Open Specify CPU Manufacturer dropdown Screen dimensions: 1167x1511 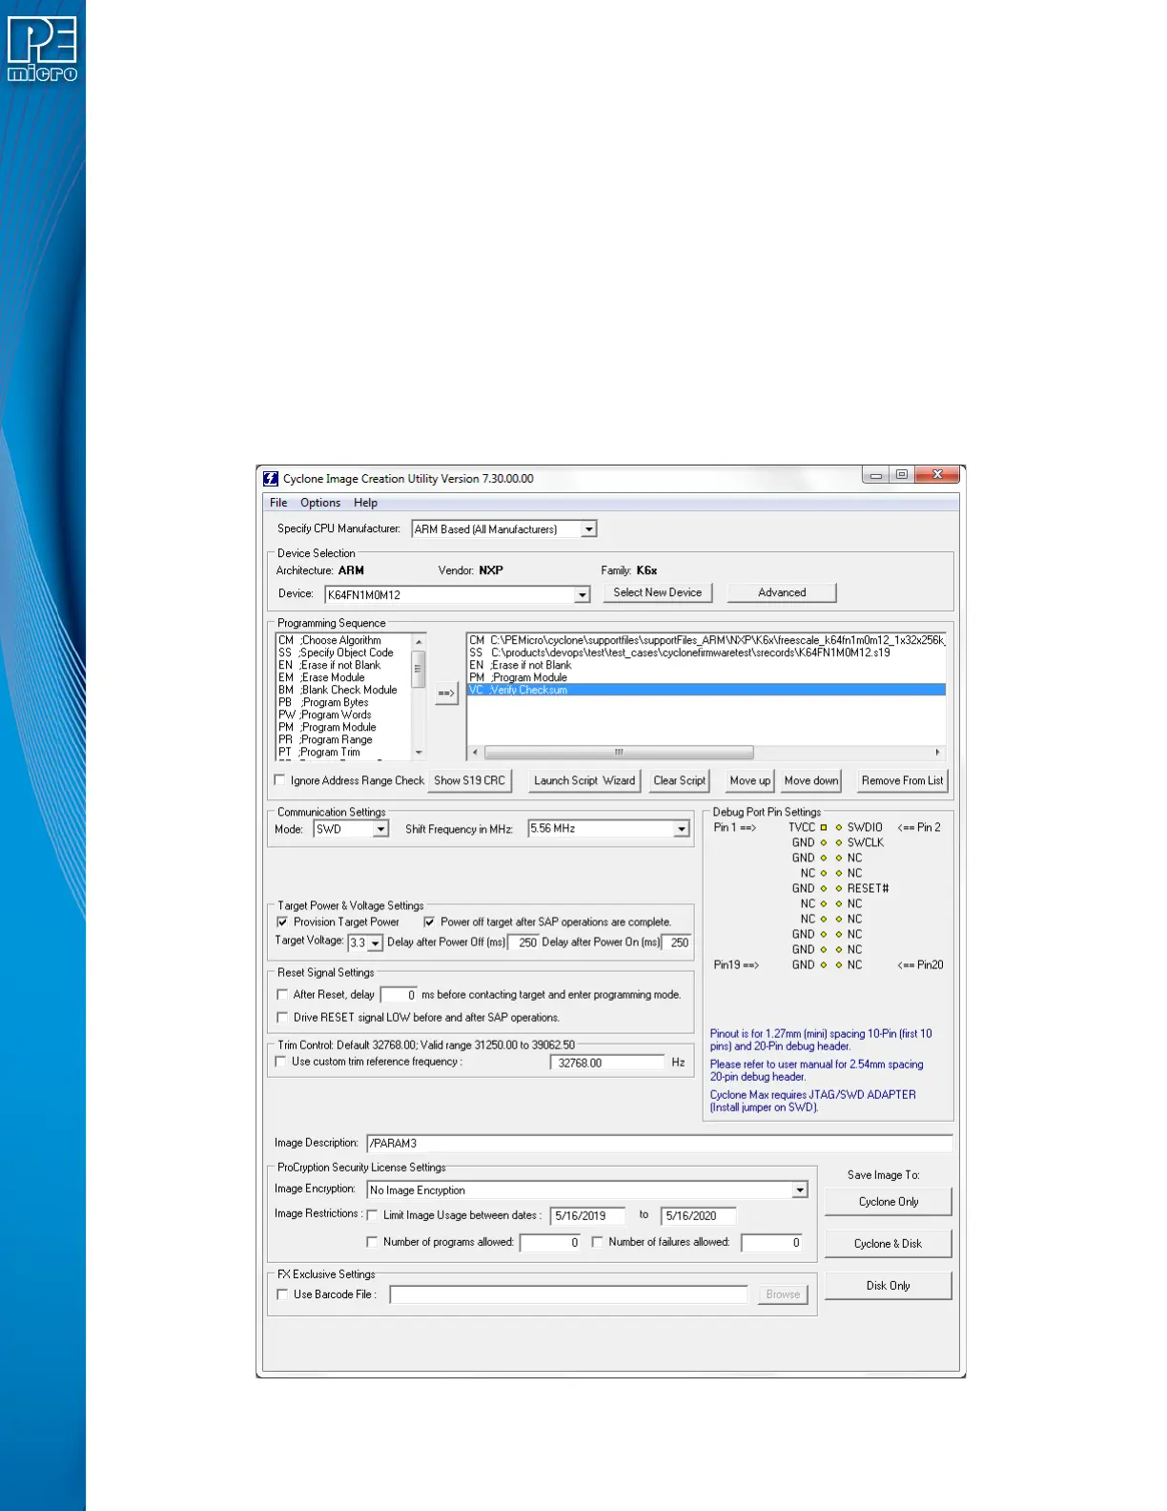589,529
